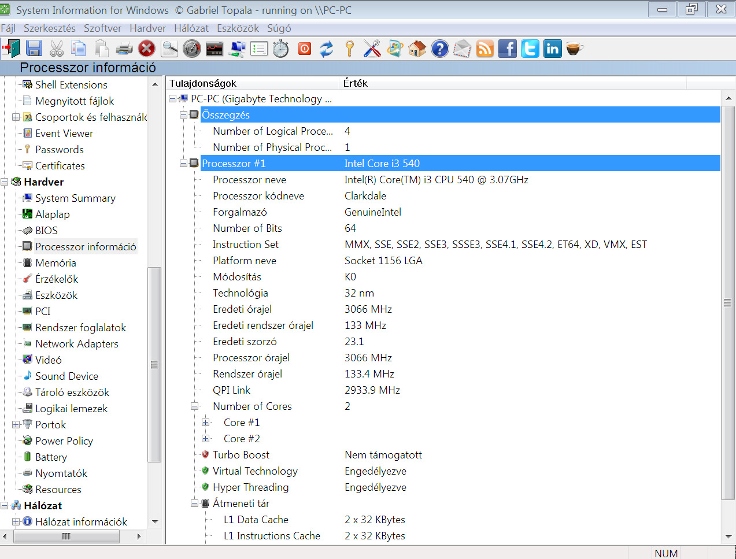This screenshot has width=736, height=559.
Task: Open the Súgó menu
Action: (279, 28)
